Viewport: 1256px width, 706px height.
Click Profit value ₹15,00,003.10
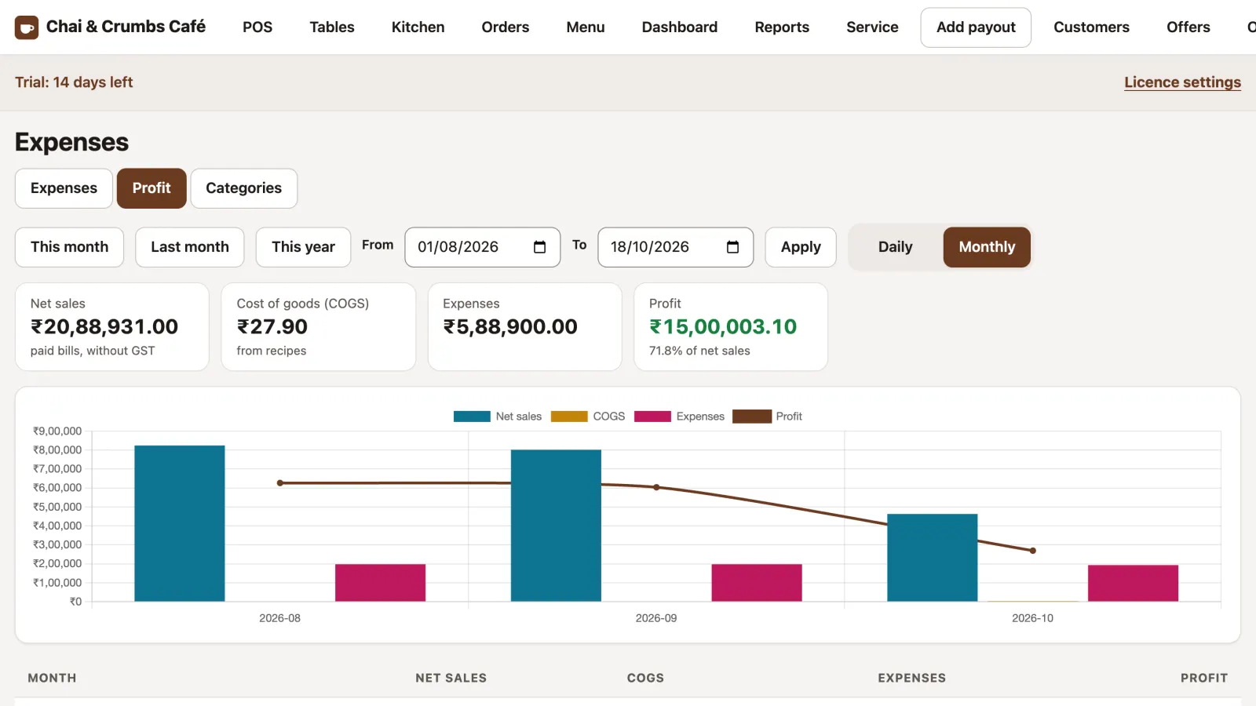723,326
